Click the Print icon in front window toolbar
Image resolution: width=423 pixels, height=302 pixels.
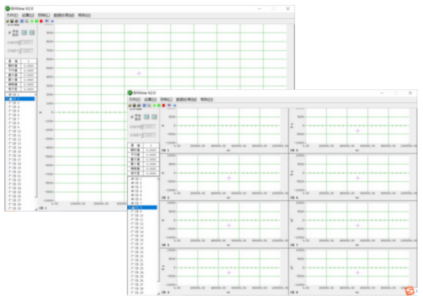click(139, 105)
